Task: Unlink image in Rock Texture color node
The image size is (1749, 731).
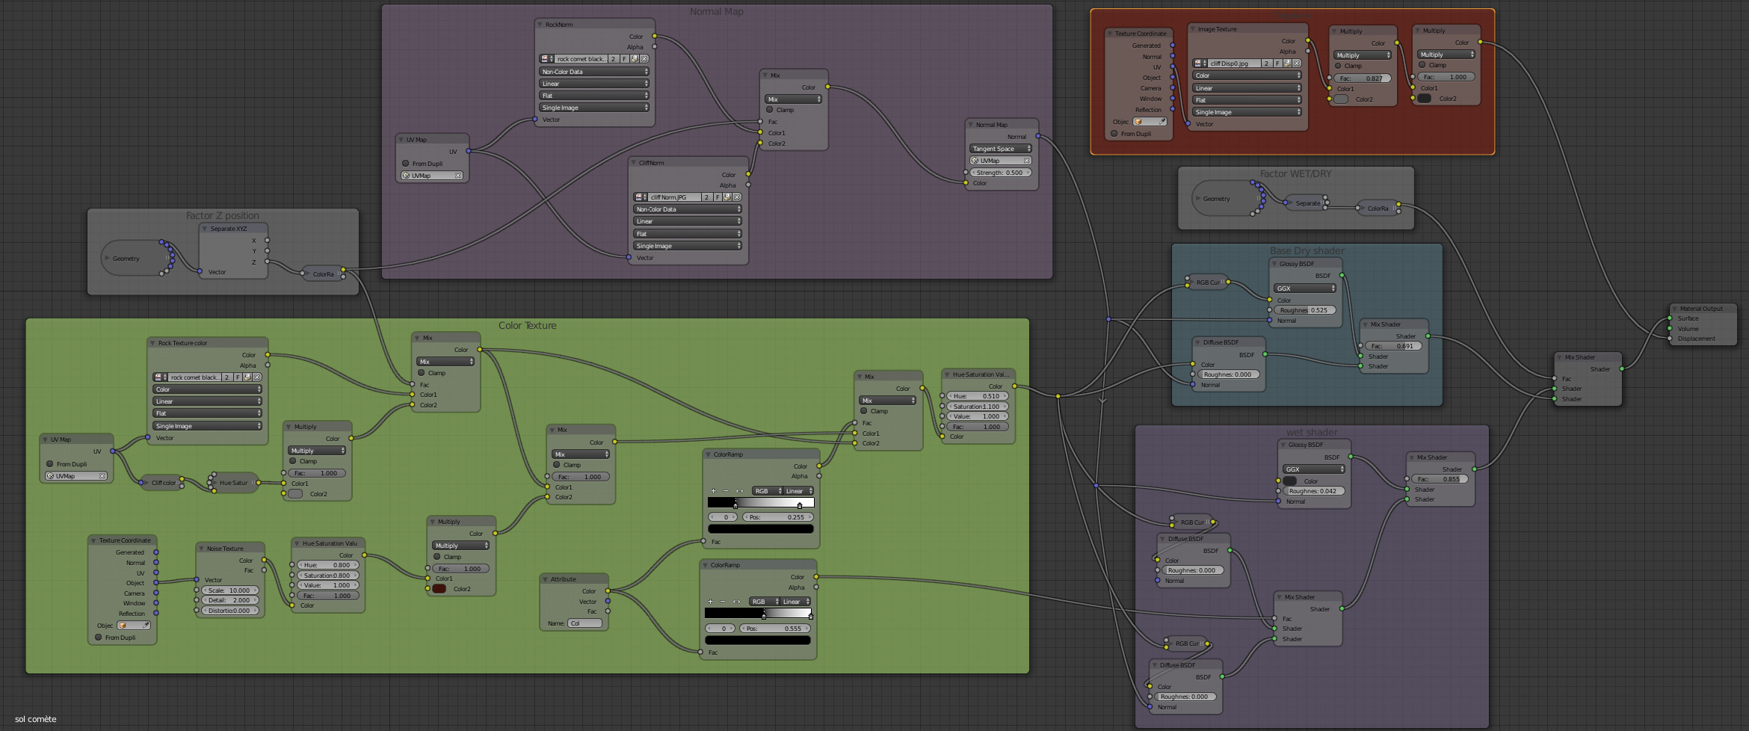Action: coord(257,377)
